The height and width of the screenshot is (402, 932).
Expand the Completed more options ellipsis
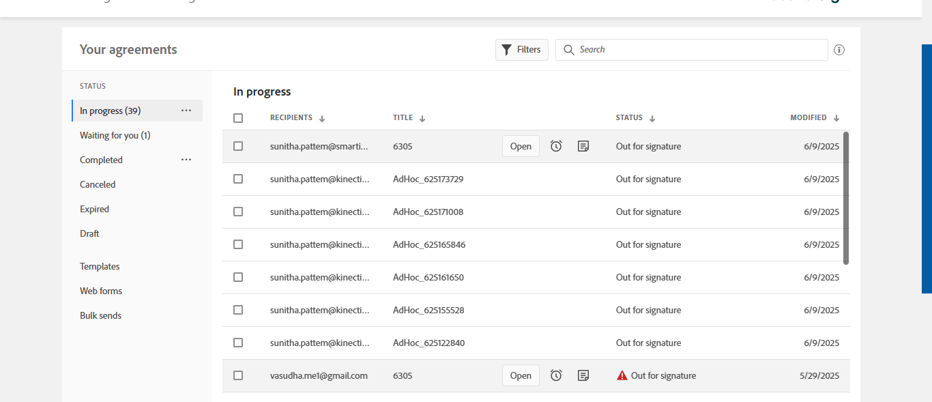tap(186, 160)
